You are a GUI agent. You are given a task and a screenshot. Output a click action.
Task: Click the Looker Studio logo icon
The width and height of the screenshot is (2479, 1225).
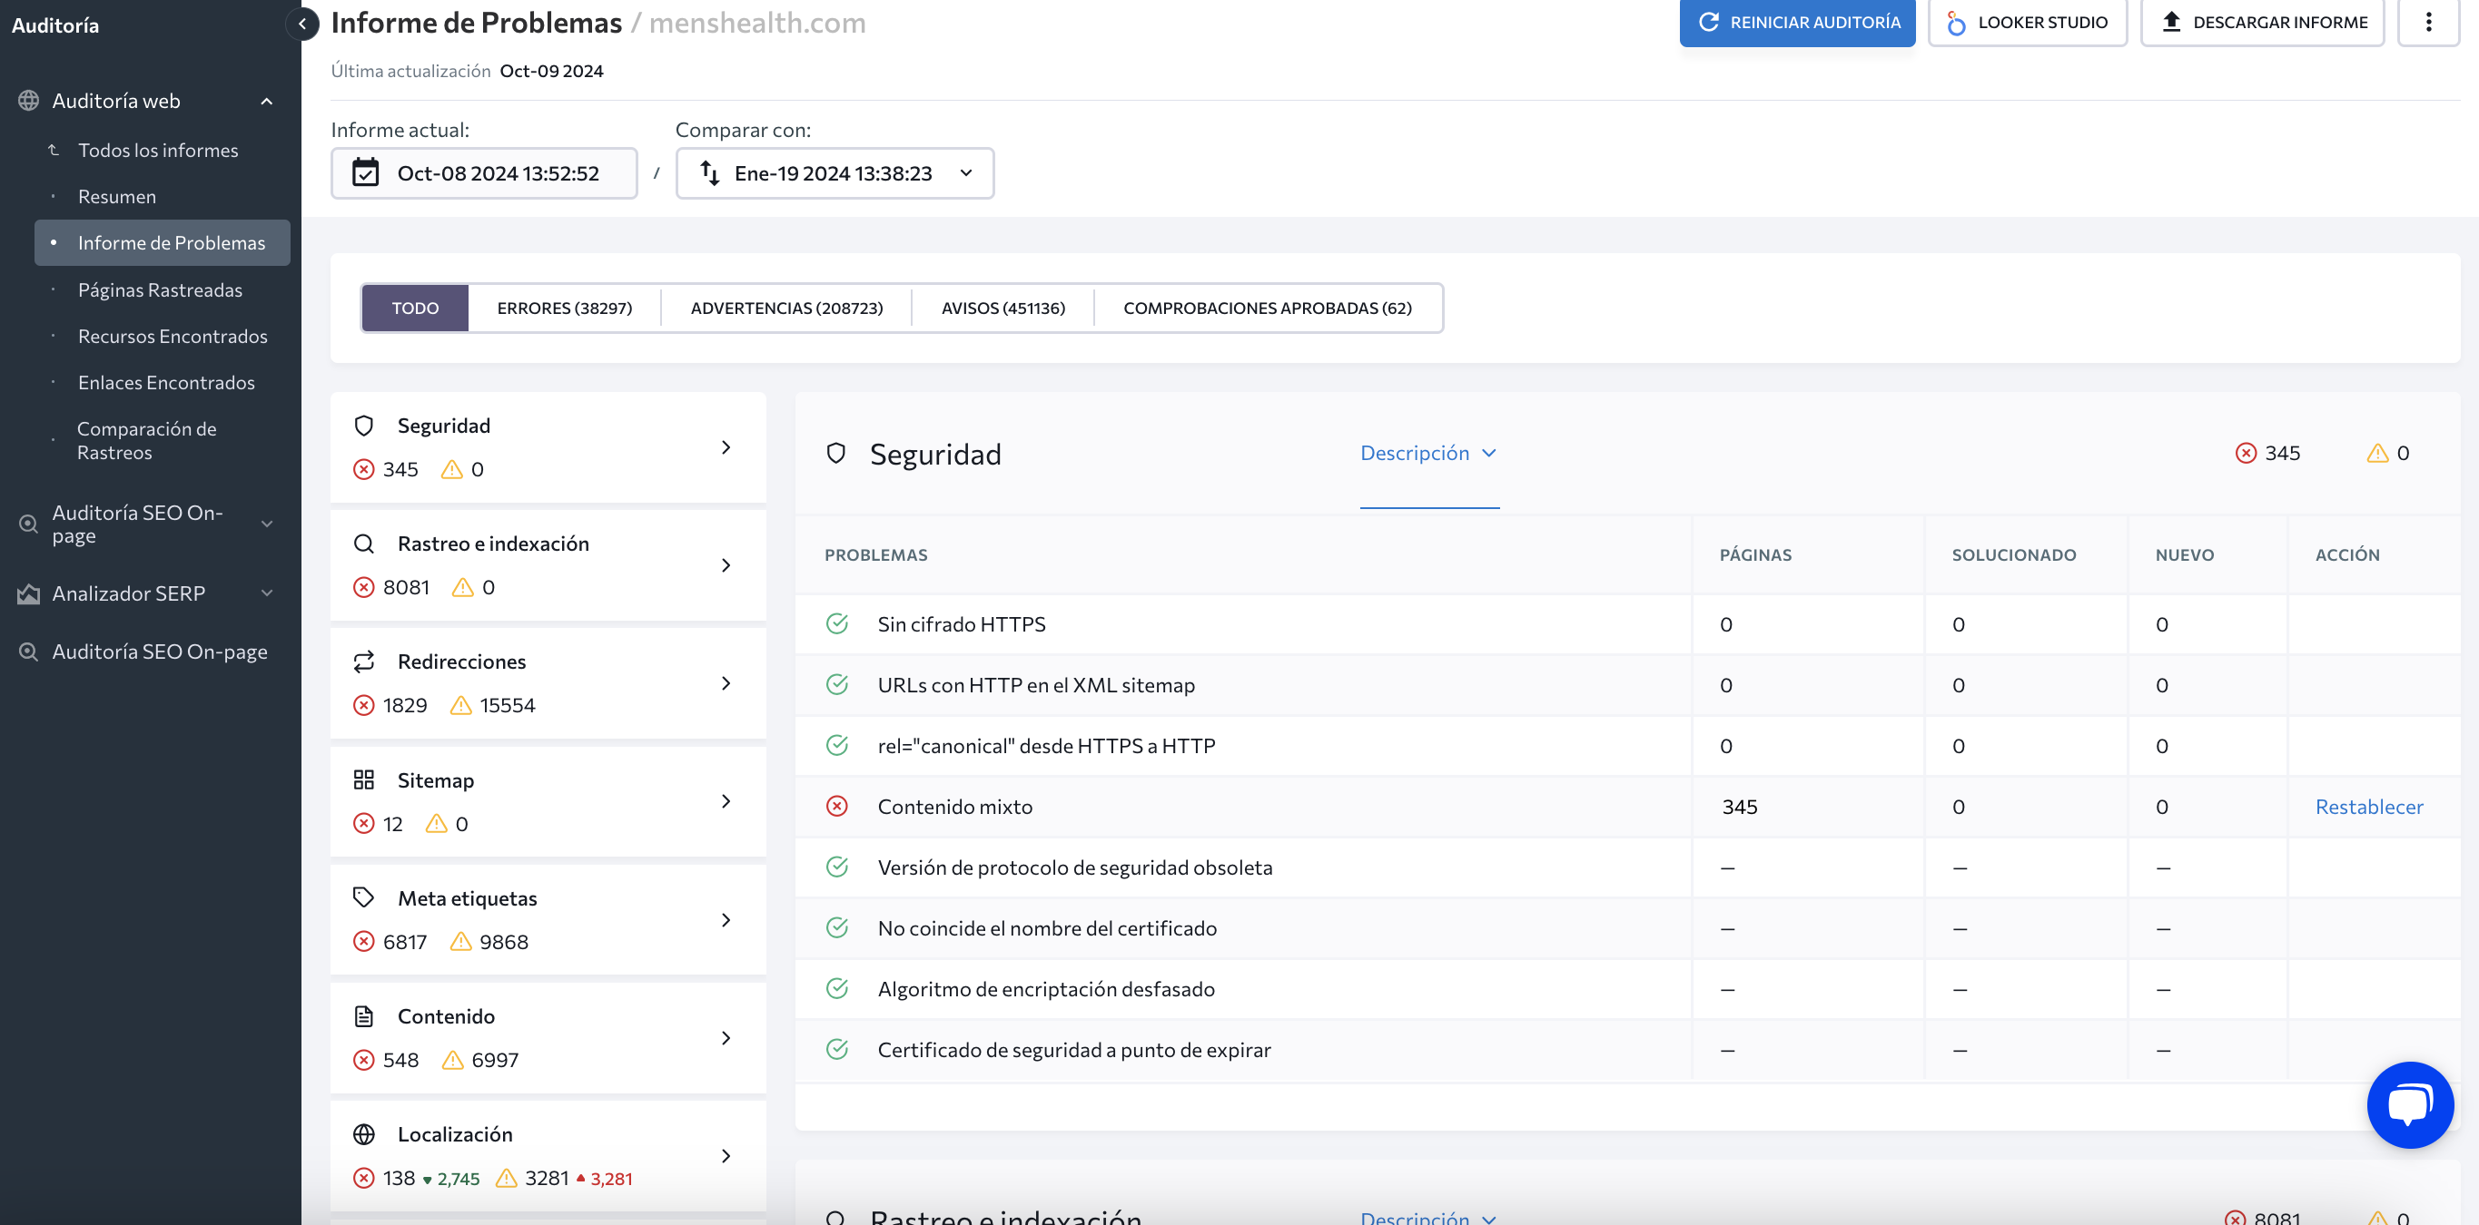(x=1955, y=22)
